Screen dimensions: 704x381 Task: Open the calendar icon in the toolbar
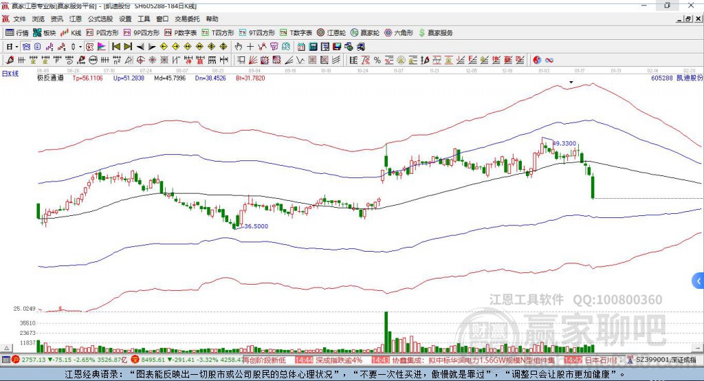click(x=301, y=46)
